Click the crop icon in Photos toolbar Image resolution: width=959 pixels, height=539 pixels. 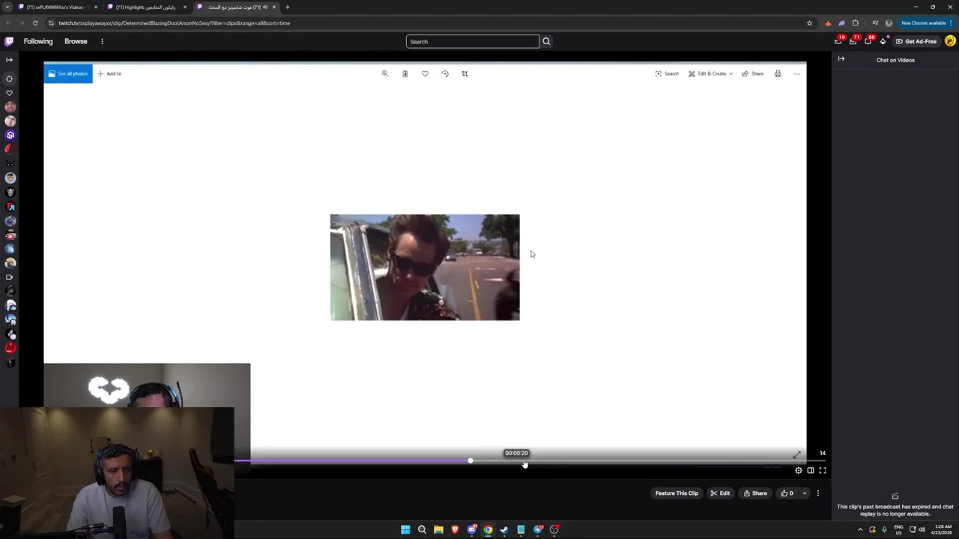click(465, 73)
